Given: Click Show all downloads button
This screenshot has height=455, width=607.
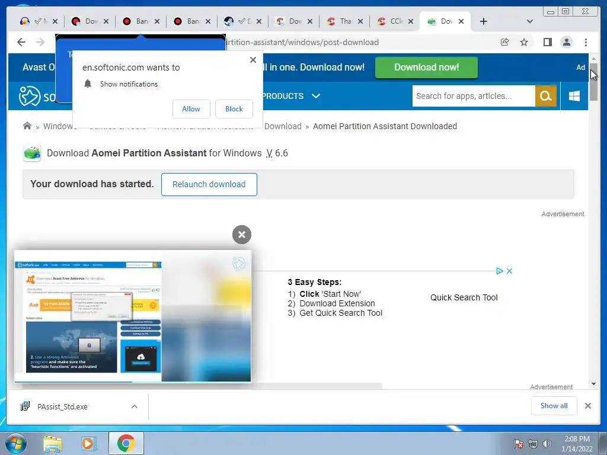Looking at the screenshot, I should [554, 405].
